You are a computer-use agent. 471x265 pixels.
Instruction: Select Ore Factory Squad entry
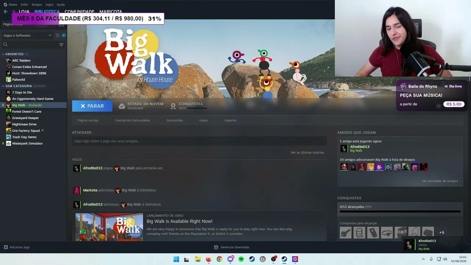[x=26, y=131]
